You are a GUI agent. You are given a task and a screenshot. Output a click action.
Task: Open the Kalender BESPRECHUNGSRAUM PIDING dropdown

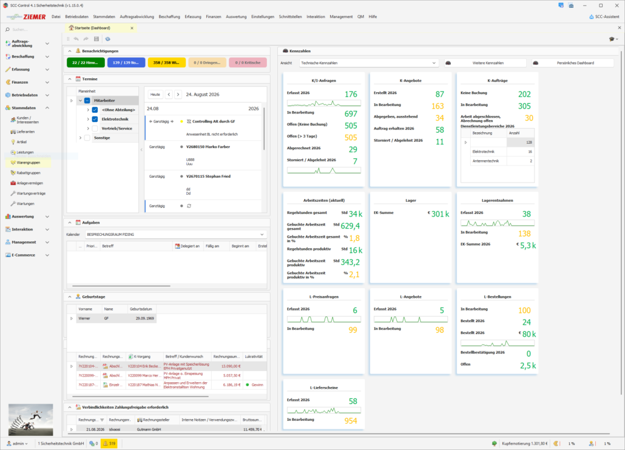tap(175, 235)
